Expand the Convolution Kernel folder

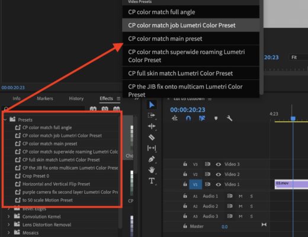tap(8, 216)
